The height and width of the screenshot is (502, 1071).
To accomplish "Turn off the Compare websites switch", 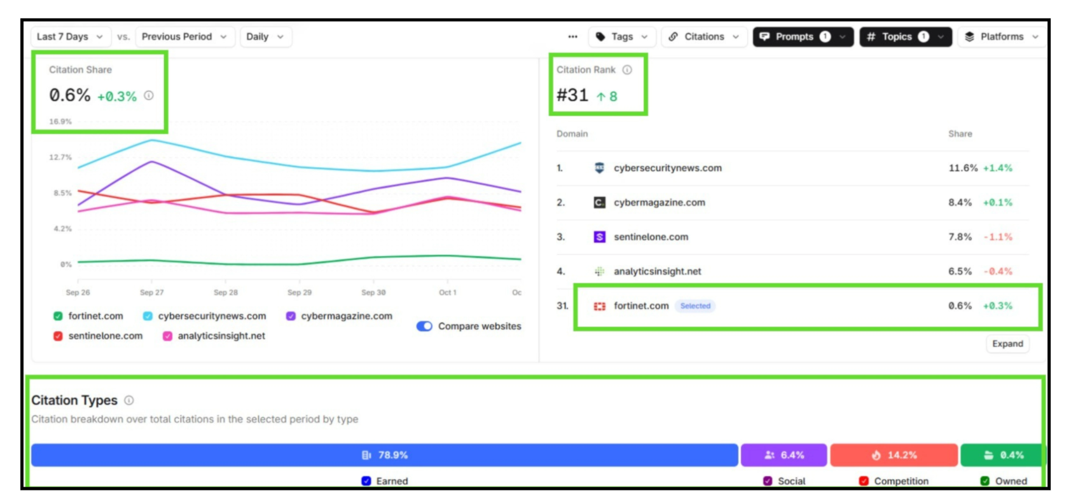I will tap(424, 326).
